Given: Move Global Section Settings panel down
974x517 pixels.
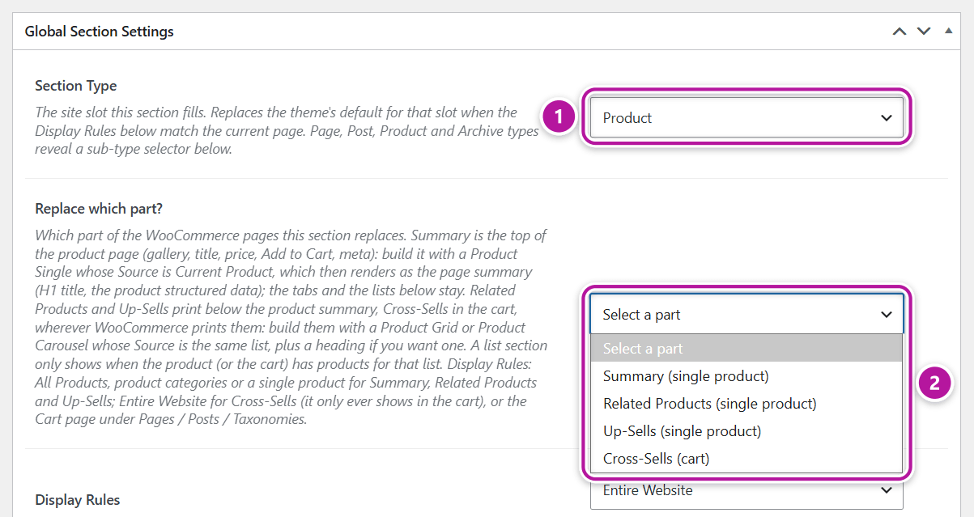Looking at the screenshot, I should point(924,32).
